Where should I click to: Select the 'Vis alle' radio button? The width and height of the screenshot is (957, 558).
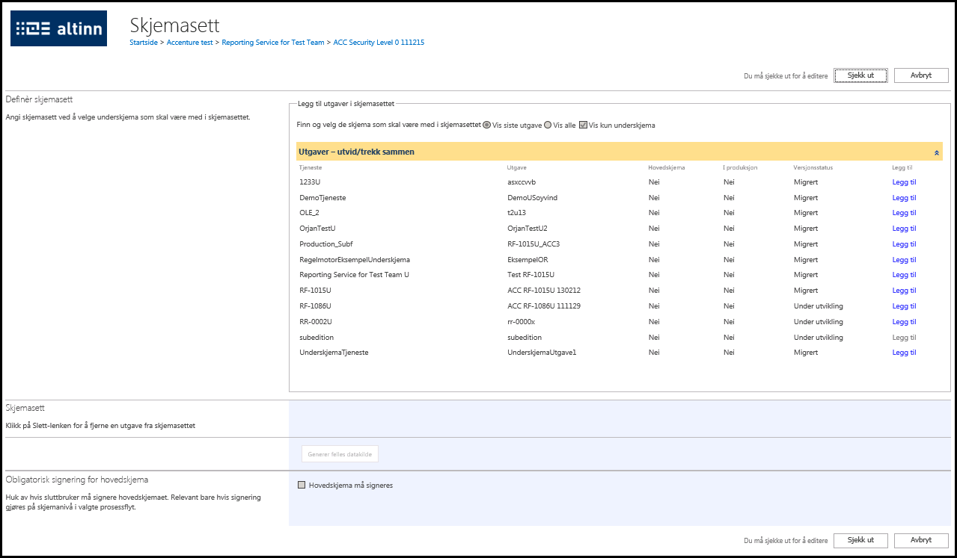point(548,125)
